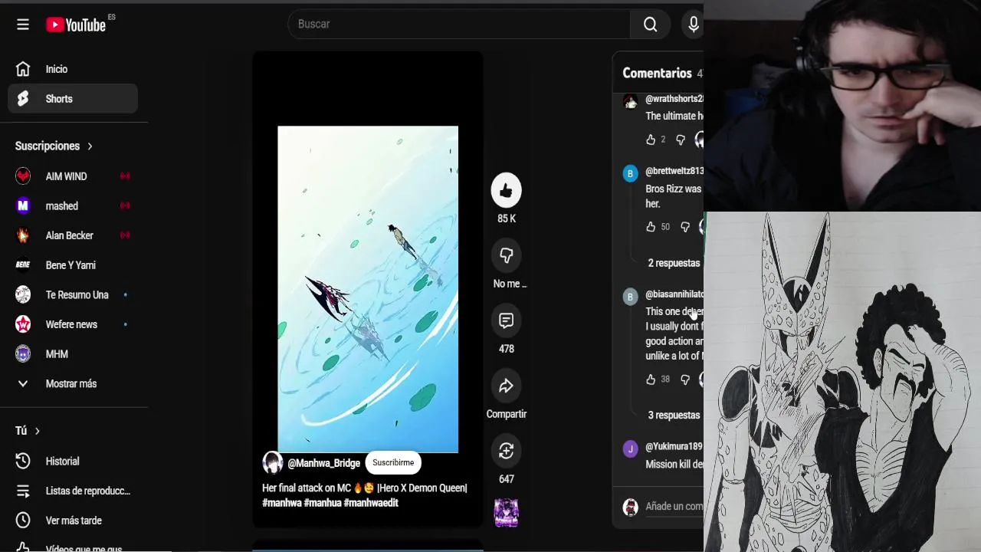Click AIM WIND channel avatar icon

(23, 176)
